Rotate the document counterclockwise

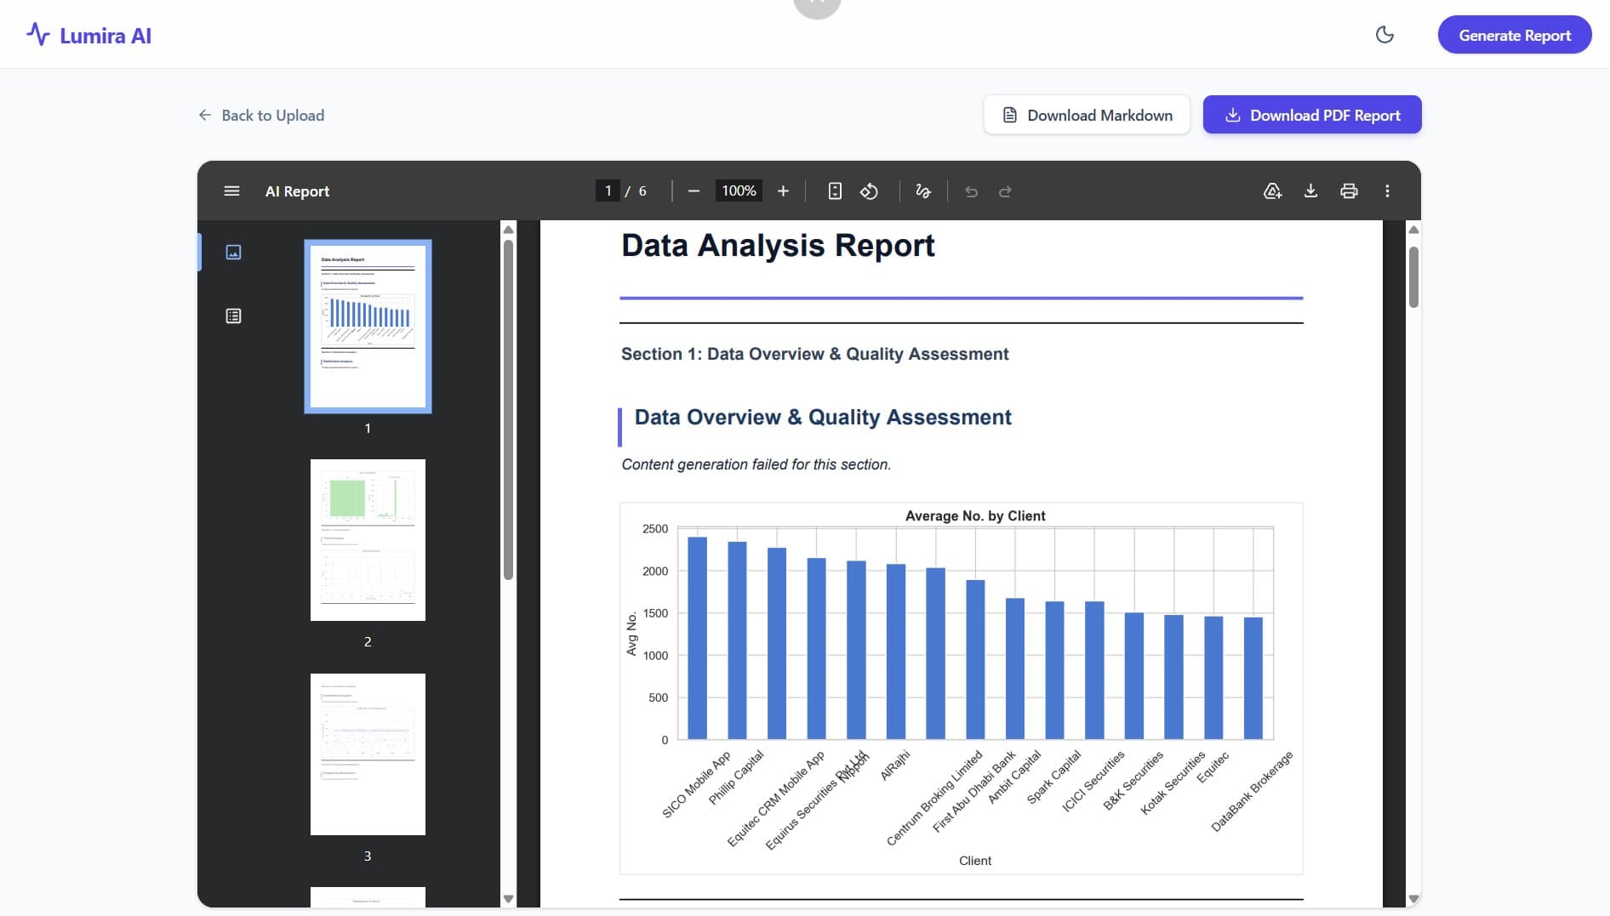869,191
